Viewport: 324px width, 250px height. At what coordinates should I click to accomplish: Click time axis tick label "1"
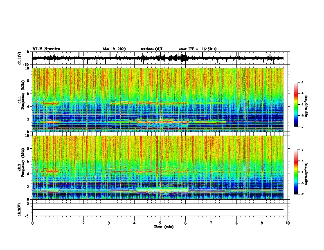tap(58, 223)
